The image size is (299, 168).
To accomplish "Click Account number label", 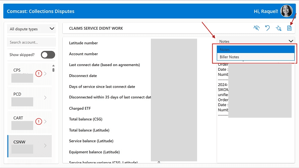I will coord(83,54).
